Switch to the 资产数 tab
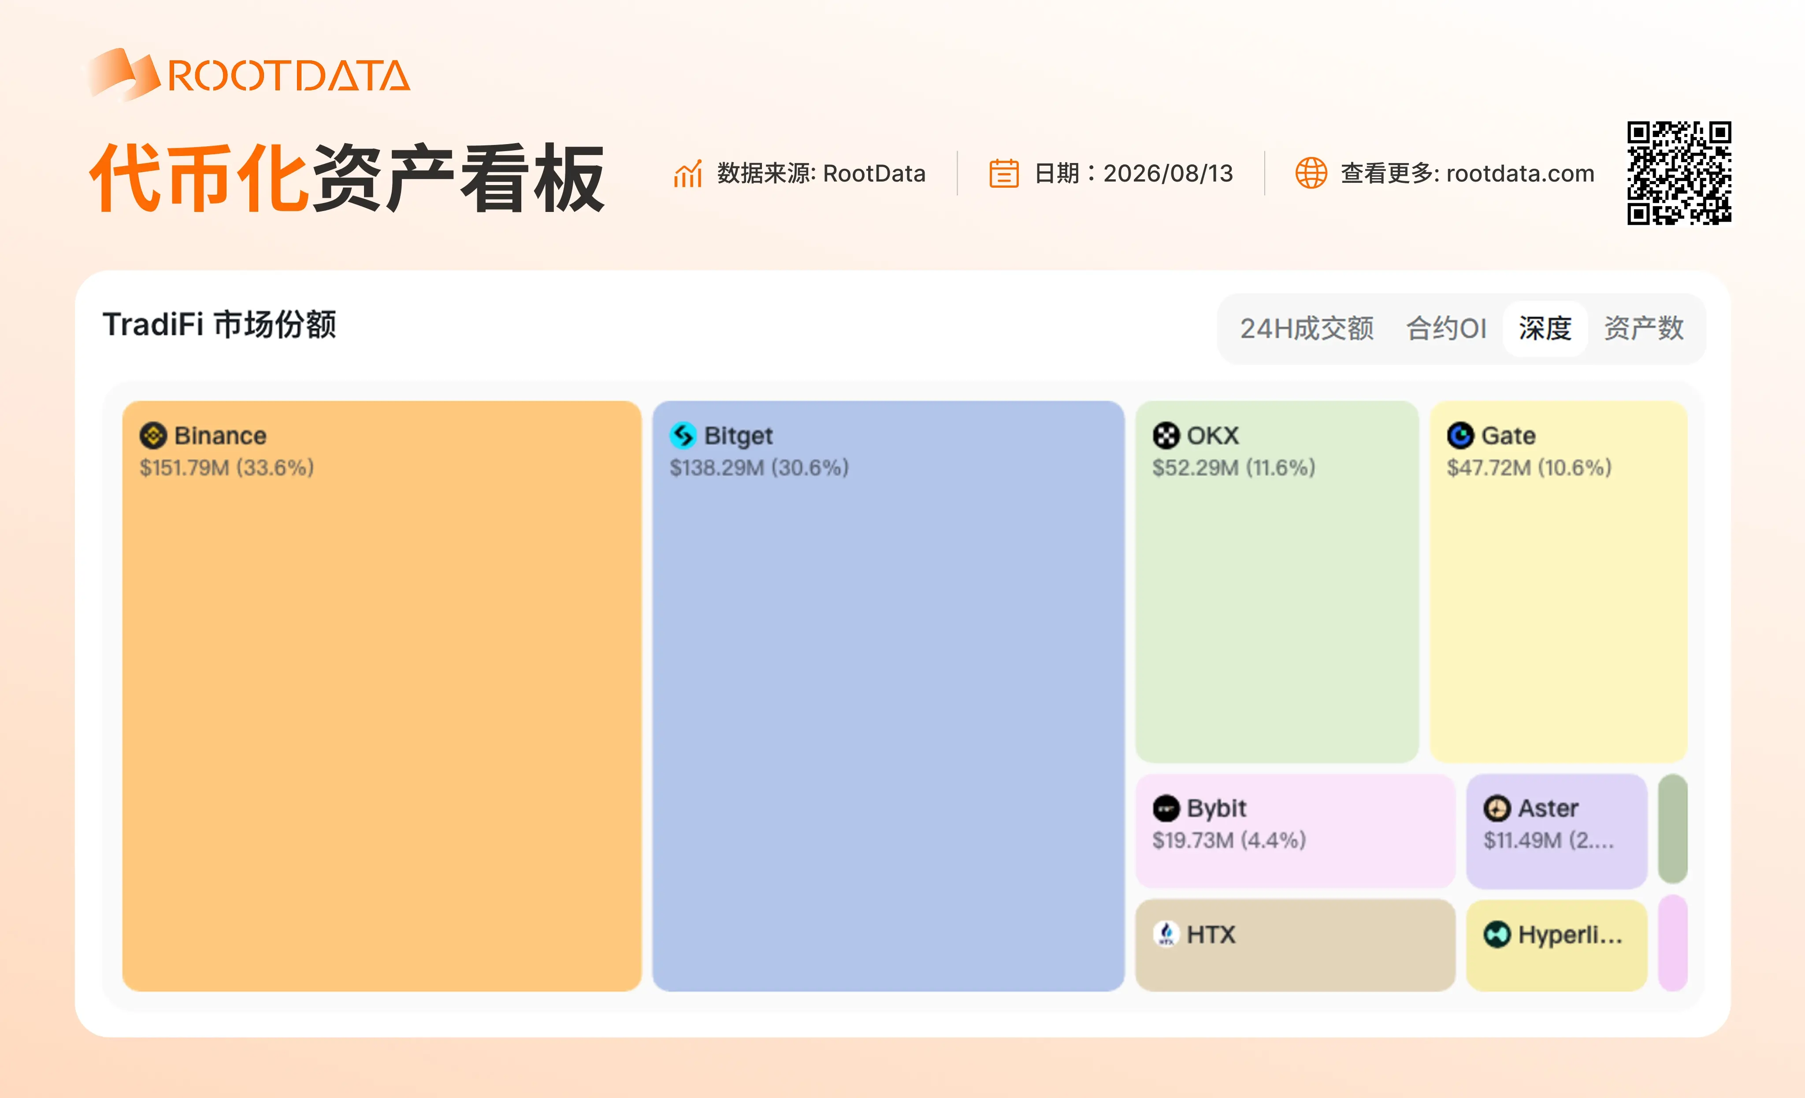1805x1098 pixels. (x=1644, y=328)
